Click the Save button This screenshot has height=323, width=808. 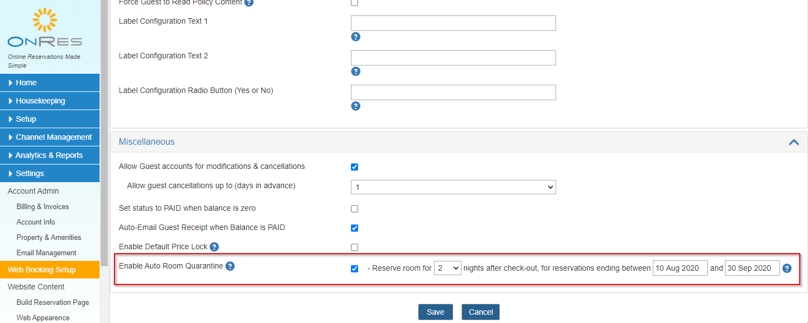pos(435,312)
